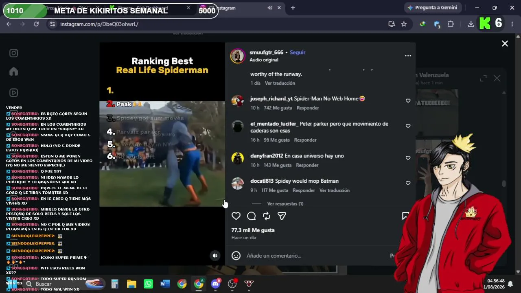Like el_mentado_lucifer_'s comment

pos(408,126)
